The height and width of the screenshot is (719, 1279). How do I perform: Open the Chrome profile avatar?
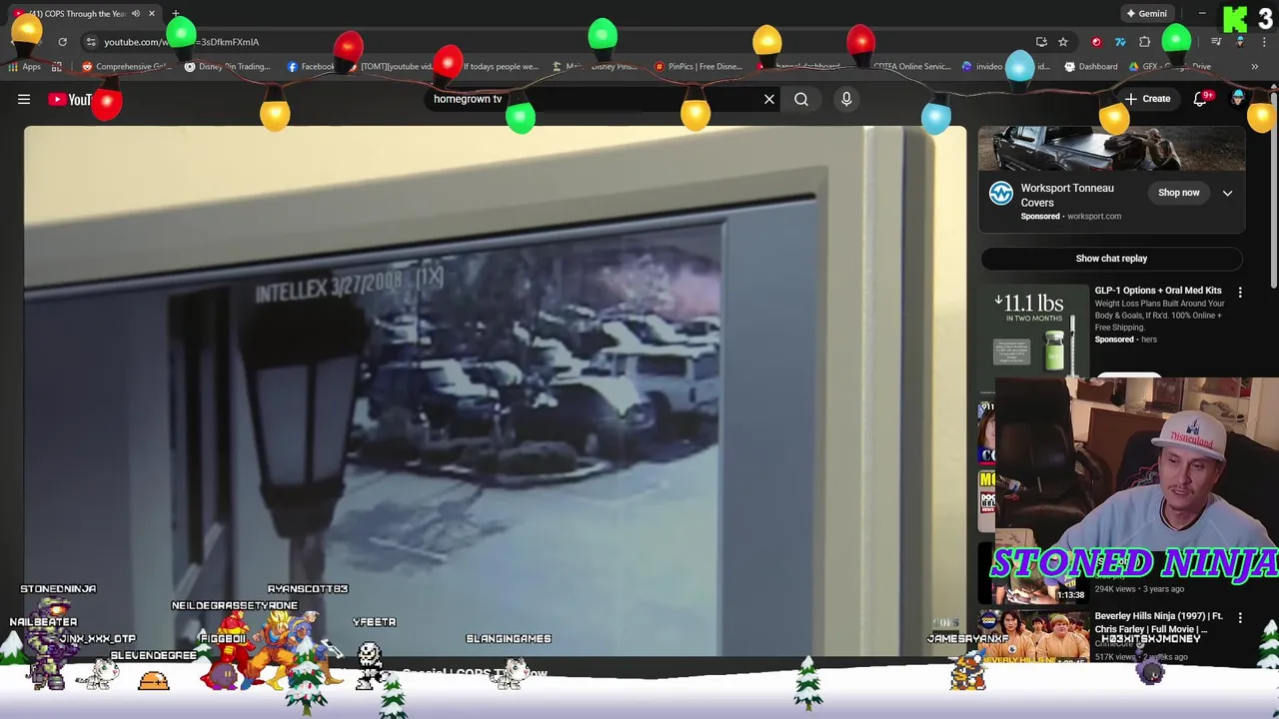[1240, 42]
